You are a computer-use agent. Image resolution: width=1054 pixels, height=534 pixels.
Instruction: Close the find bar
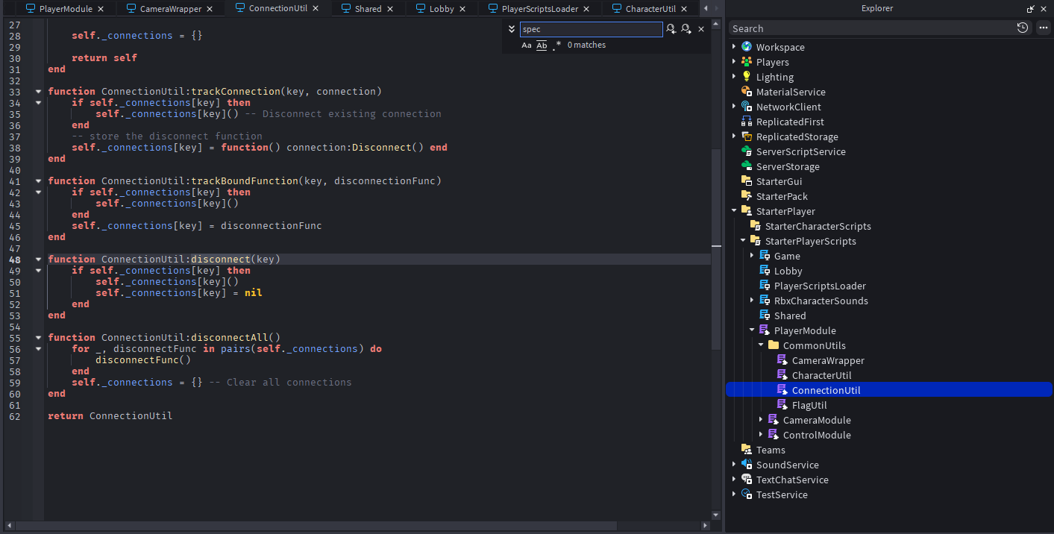pos(701,29)
